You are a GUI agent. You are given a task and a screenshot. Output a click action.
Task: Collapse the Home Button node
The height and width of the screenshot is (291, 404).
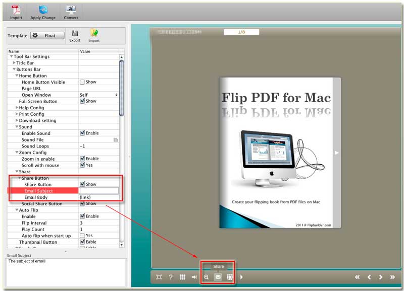[17, 76]
